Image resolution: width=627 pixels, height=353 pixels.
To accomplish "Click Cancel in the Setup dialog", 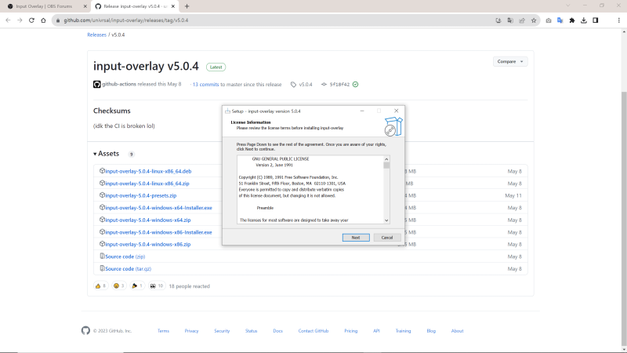I will coord(386,238).
